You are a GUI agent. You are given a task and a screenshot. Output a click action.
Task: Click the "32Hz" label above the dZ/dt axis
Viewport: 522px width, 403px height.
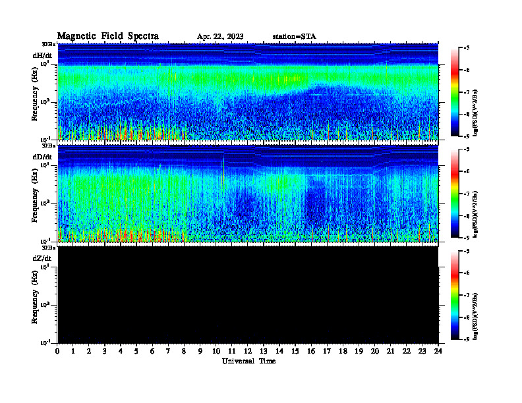pyautogui.click(x=49, y=248)
